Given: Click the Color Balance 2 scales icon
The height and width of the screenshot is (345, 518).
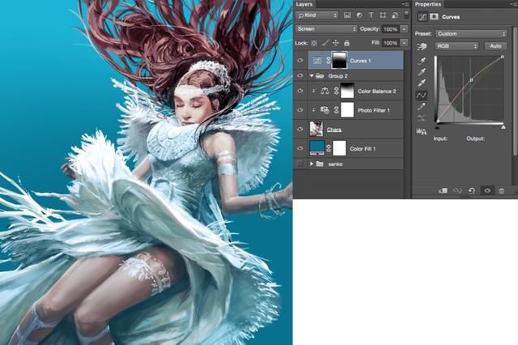Looking at the screenshot, I should (x=325, y=91).
